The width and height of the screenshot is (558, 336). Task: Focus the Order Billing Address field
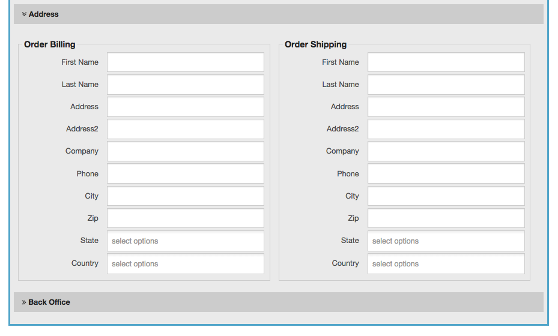click(x=186, y=107)
